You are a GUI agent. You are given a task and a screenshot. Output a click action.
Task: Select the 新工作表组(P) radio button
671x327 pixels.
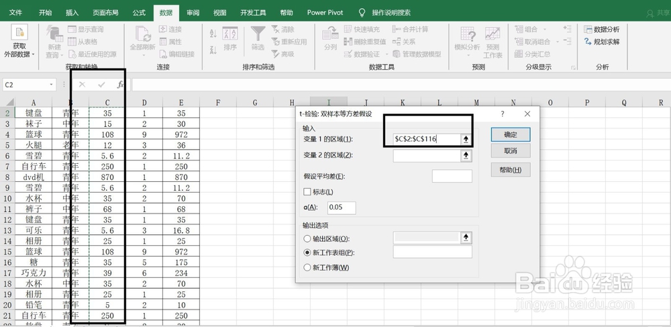coord(307,252)
